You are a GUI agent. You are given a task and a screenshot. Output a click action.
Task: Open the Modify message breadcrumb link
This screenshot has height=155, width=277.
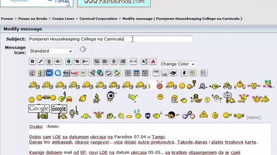(x=182, y=19)
